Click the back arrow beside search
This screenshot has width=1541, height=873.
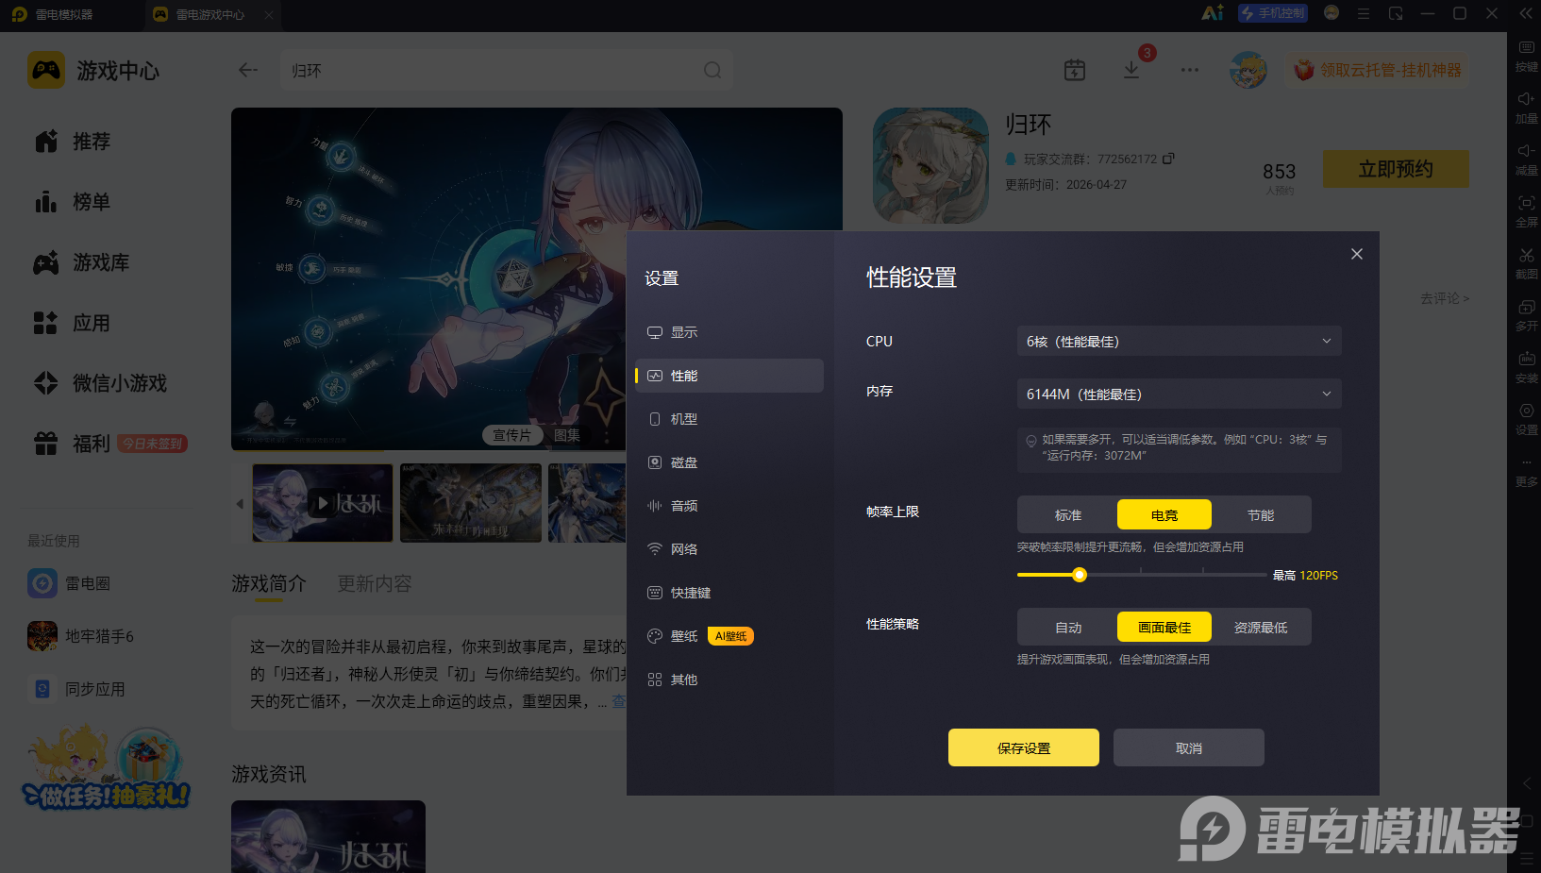tap(248, 70)
